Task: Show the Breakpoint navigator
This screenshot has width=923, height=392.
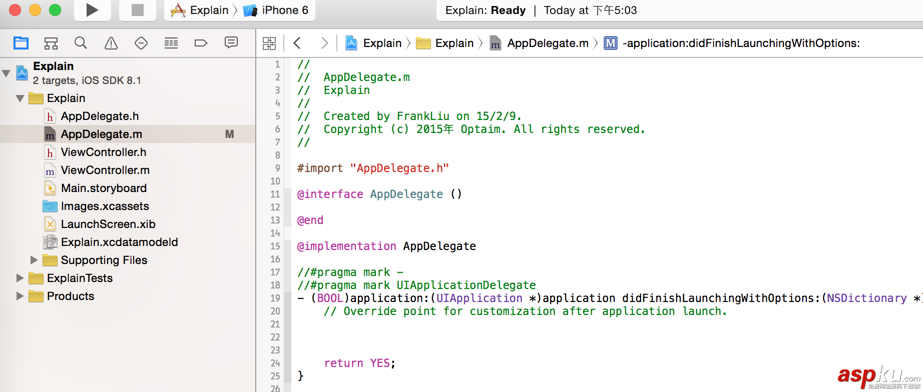Action: point(201,43)
